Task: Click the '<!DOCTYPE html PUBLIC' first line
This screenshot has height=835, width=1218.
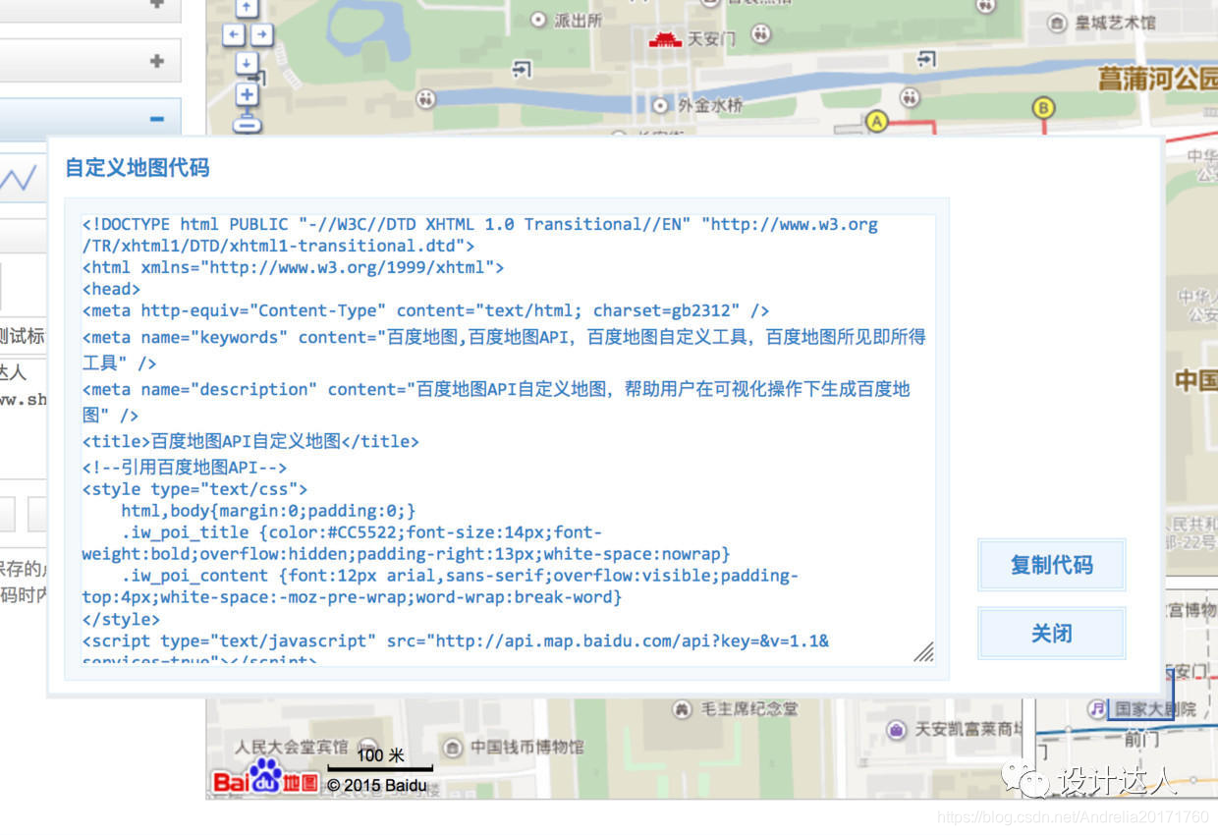Action: [x=480, y=235]
